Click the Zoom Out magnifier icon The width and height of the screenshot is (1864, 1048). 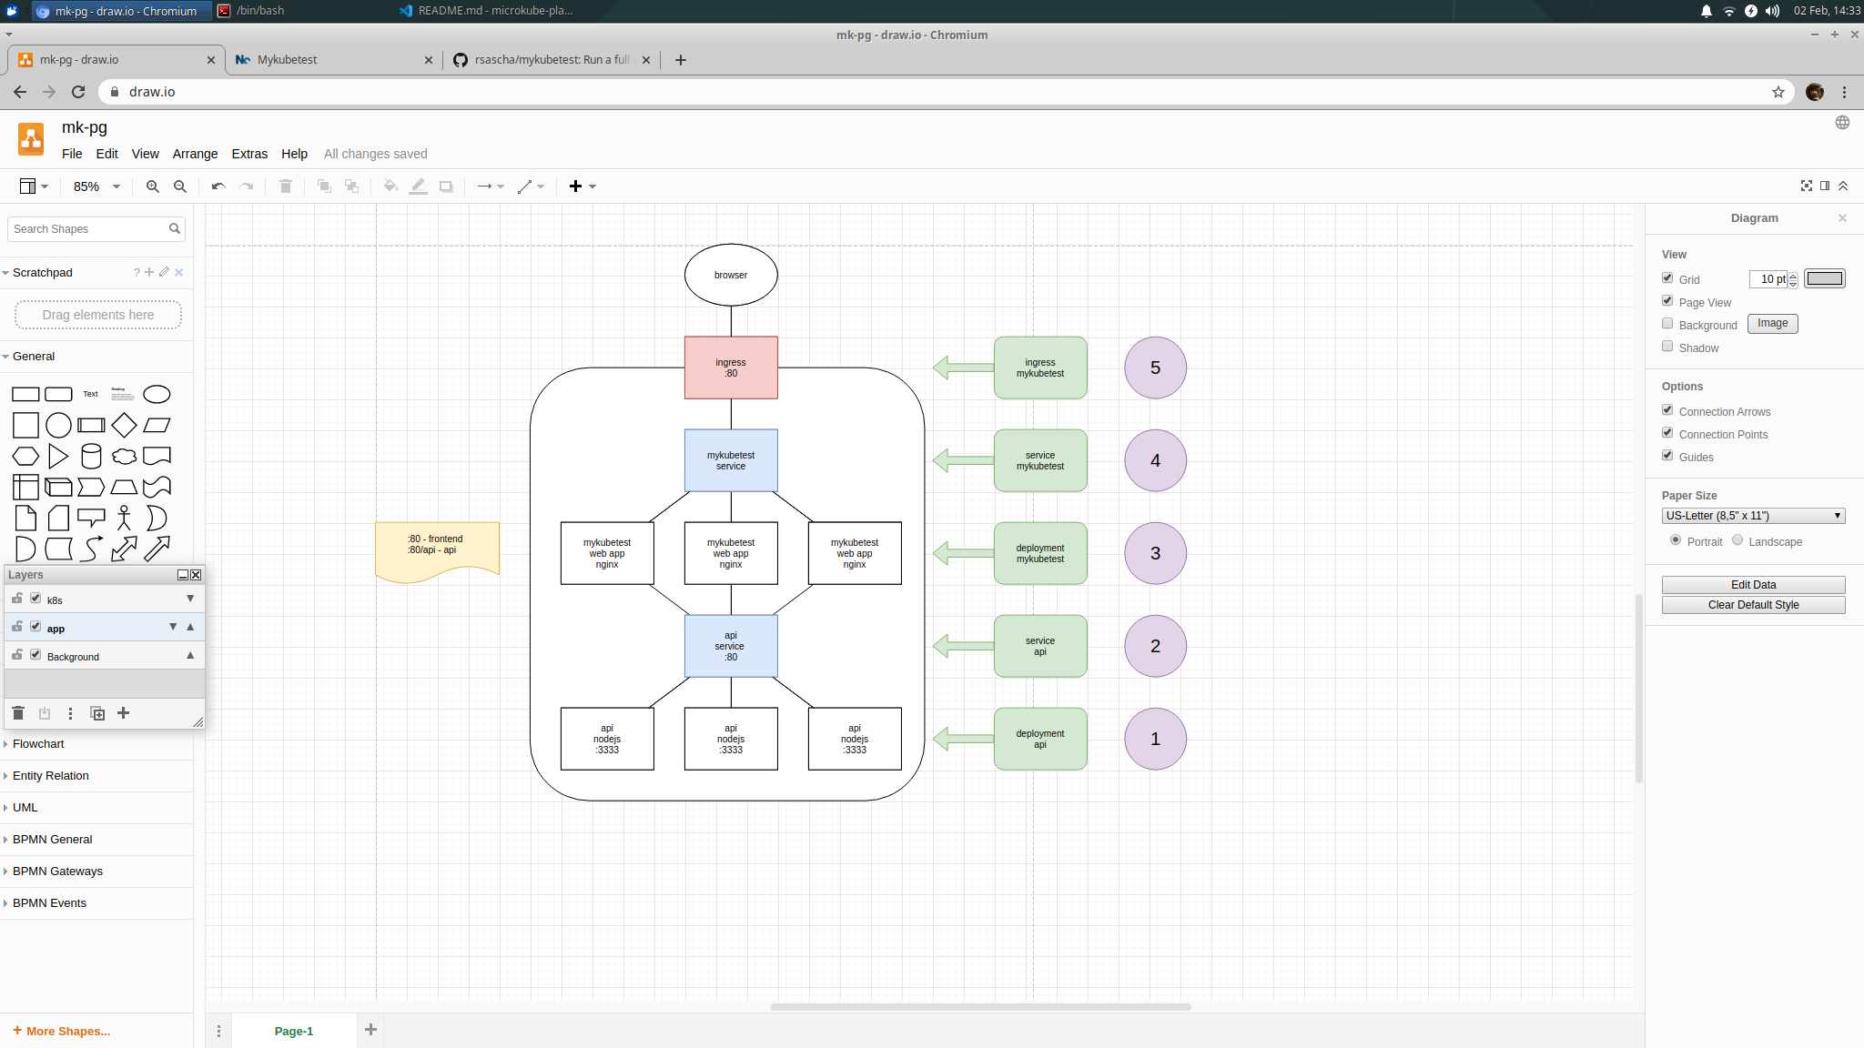click(180, 186)
